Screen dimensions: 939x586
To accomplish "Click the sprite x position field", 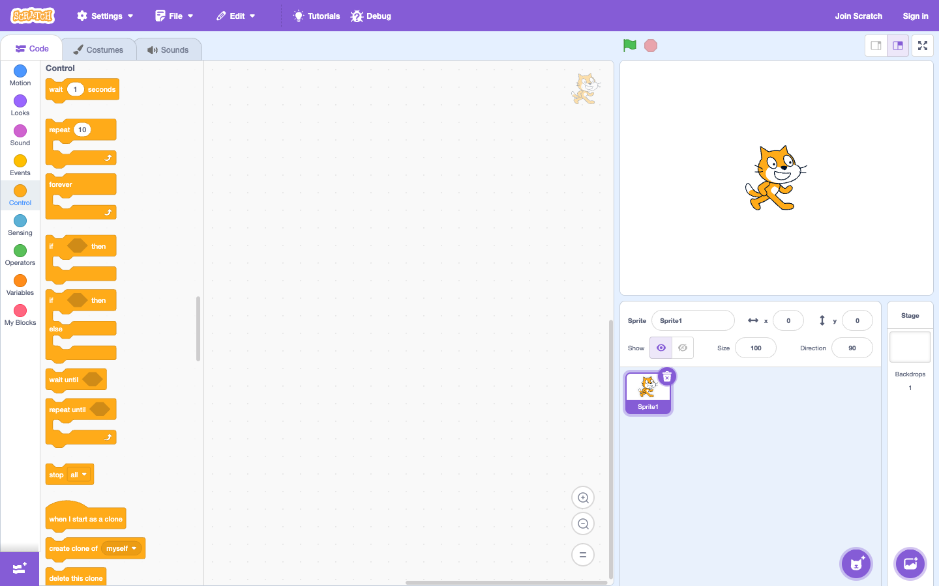I will [x=788, y=320].
